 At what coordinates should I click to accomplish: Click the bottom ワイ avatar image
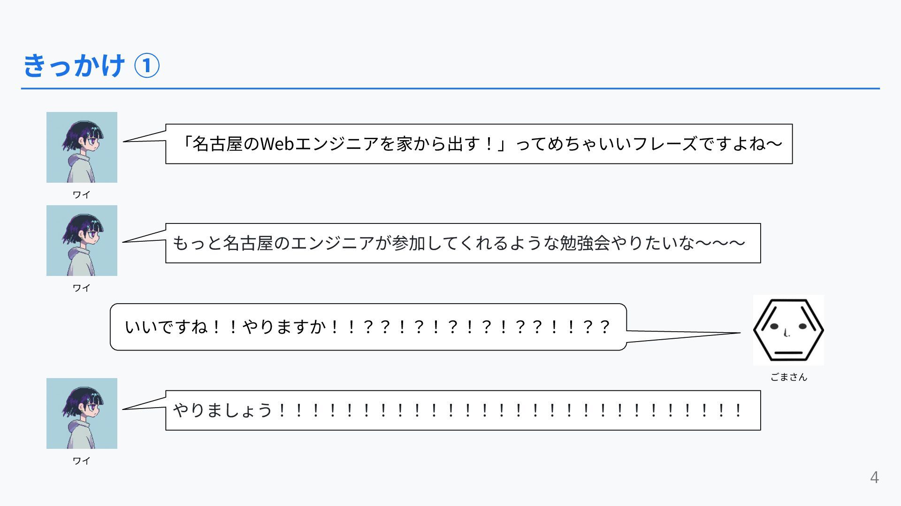point(82,413)
